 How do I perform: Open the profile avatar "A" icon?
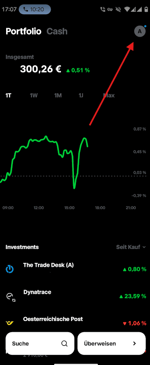pos(140,31)
